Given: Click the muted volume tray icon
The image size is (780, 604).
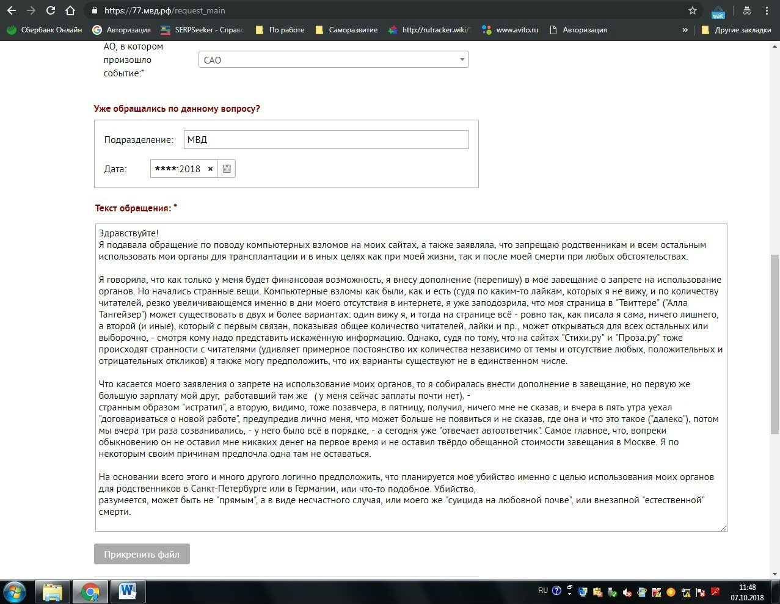Looking at the screenshot, I should point(627,592).
